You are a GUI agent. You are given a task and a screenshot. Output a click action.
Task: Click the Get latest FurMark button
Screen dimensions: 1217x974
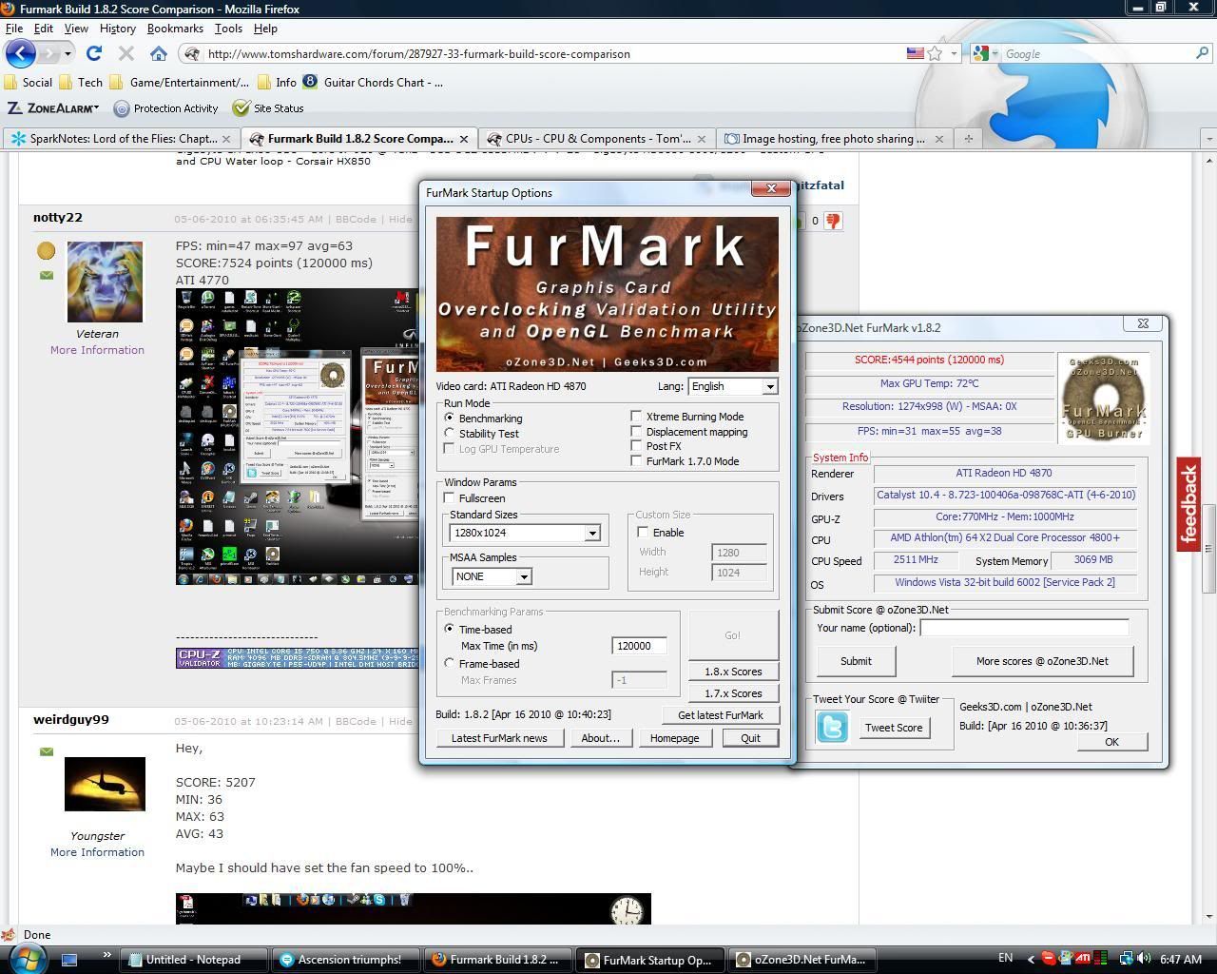pos(720,715)
